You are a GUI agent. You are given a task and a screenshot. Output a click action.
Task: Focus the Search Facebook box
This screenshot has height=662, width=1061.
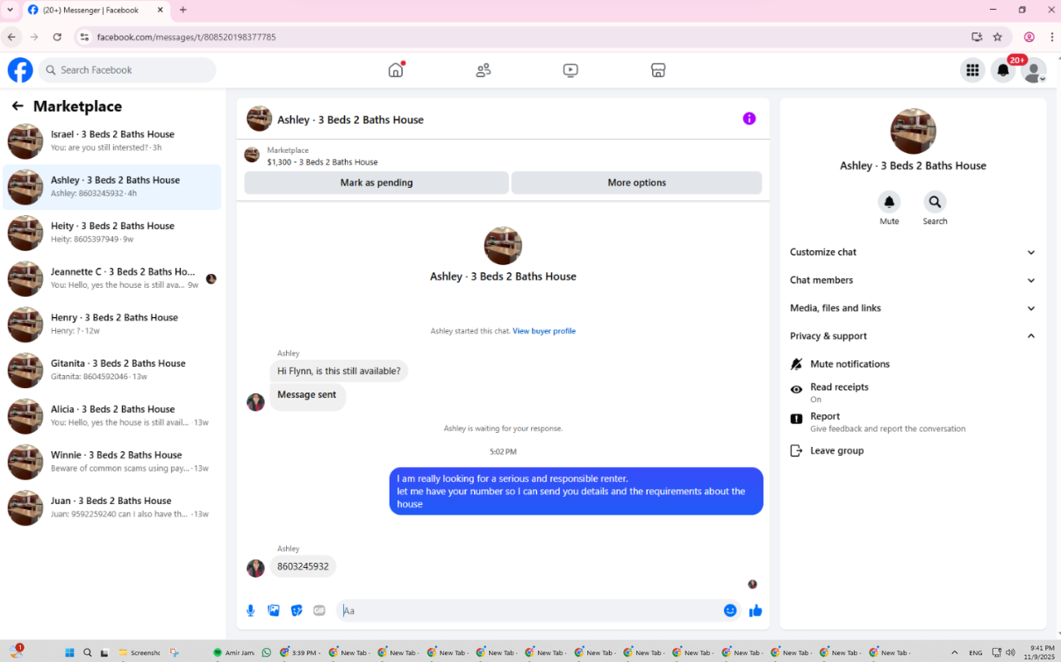[x=127, y=70]
